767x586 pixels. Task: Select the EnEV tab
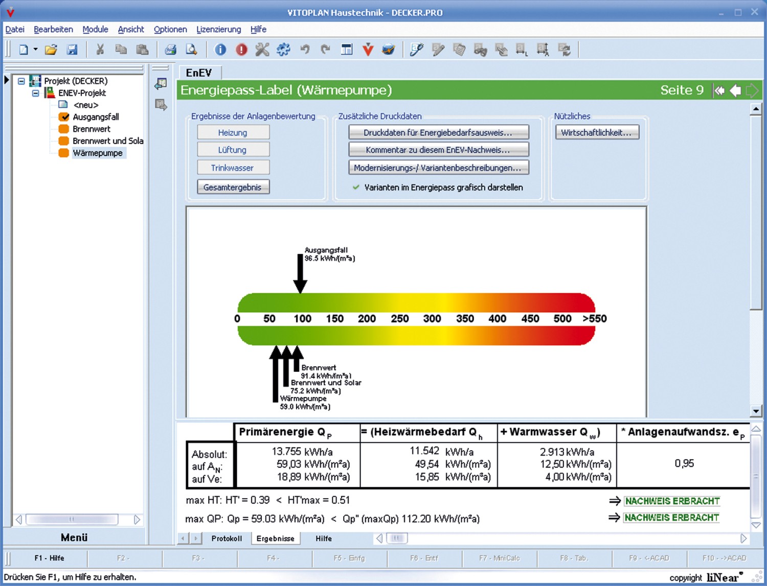coord(199,73)
